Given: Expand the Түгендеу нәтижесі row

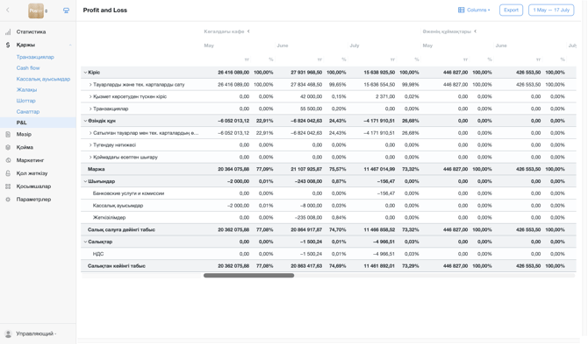Looking at the screenshot, I should point(90,145).
